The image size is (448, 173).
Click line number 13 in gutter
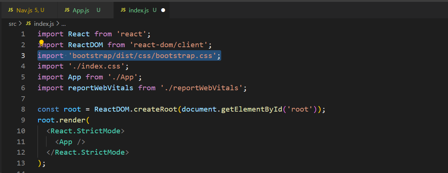[21, 163]
